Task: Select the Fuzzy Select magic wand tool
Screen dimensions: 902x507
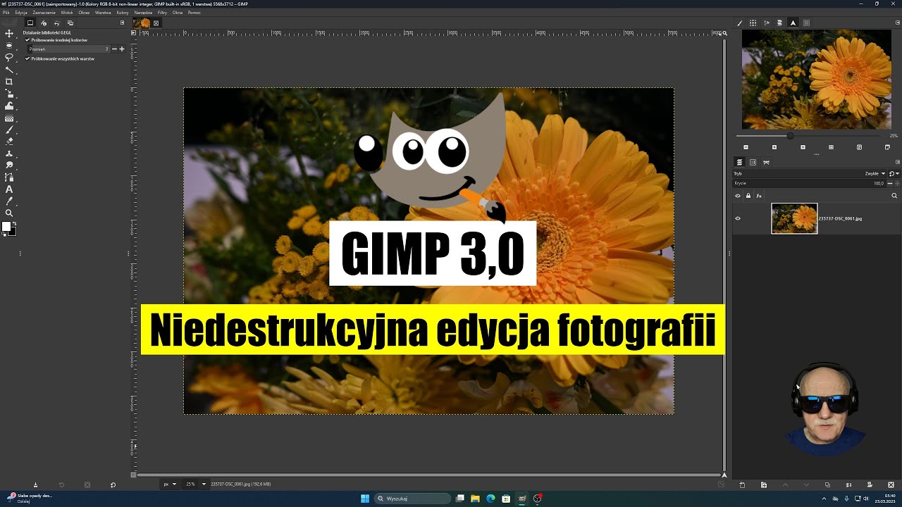Action: (x=9, y=69)
